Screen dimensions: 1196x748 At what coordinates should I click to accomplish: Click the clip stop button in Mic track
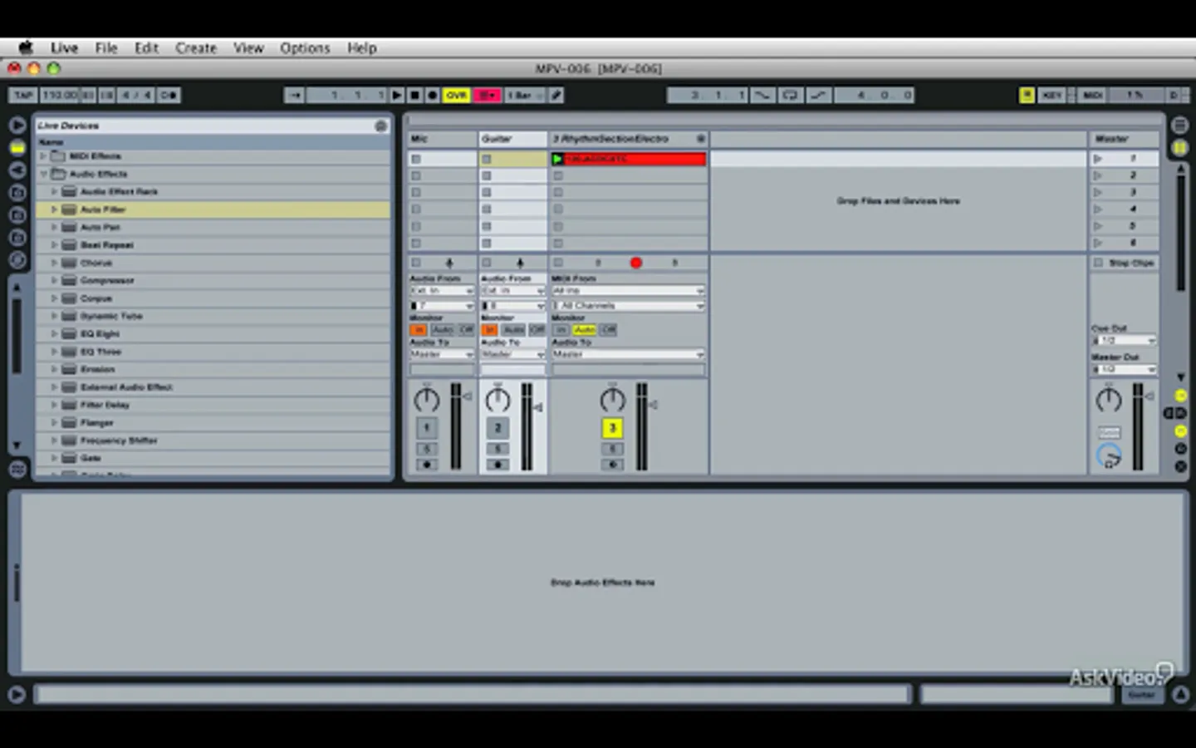tap(416, 263)
